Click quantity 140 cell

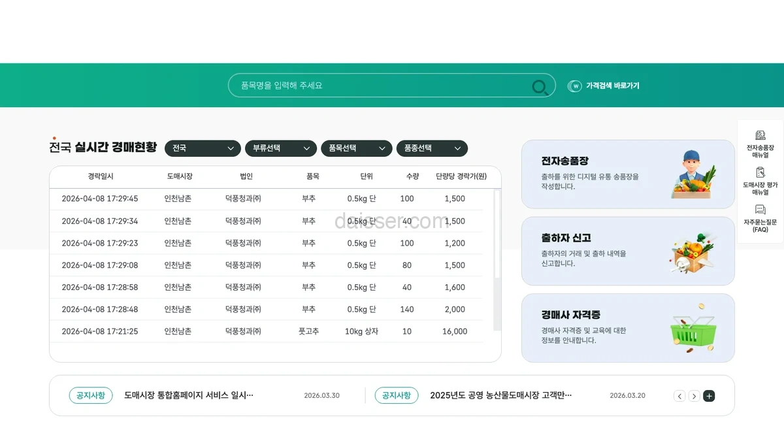point(407,309)
